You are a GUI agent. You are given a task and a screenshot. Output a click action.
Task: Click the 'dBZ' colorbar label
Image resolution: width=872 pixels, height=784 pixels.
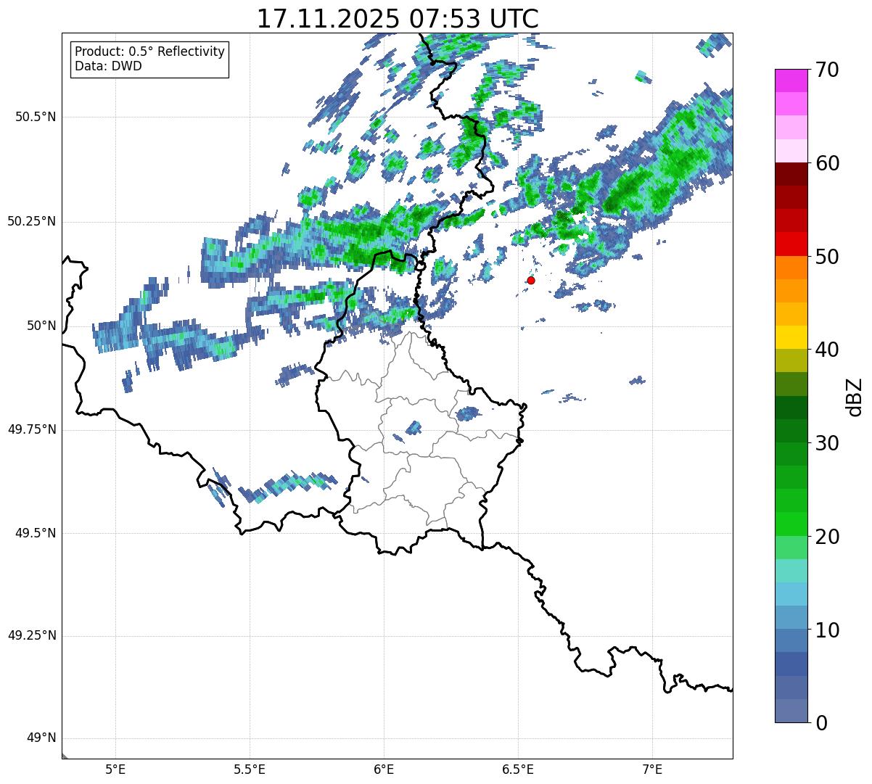855,397
